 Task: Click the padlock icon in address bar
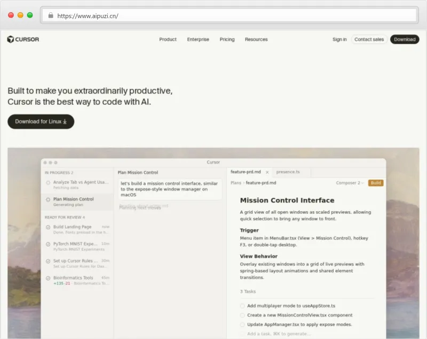point(51,16)
